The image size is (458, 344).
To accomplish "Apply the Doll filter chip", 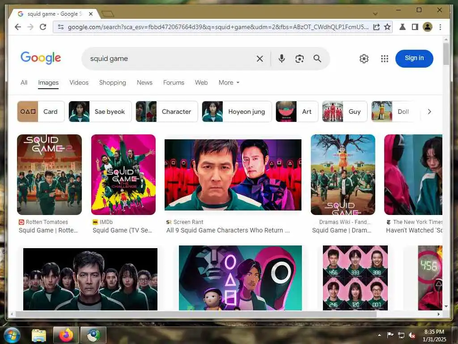I will [393, 112].
